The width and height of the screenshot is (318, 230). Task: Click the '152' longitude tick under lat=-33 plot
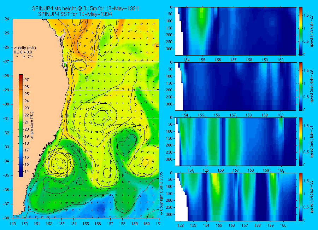180,225
